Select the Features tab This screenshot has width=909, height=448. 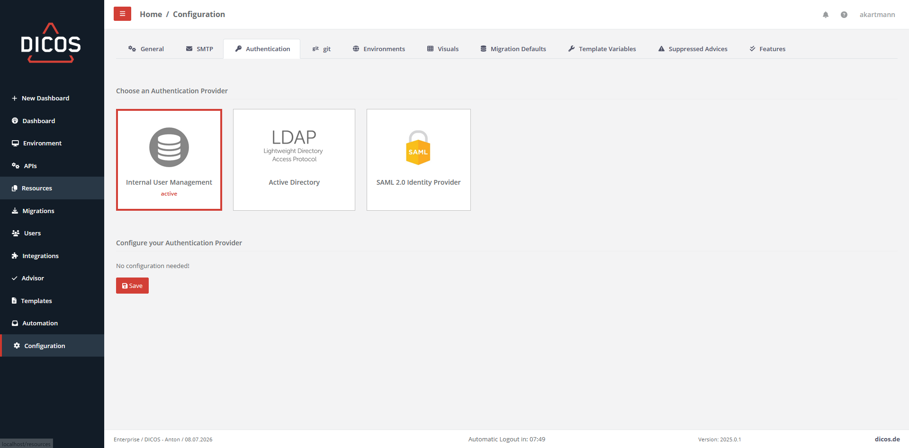767,49
